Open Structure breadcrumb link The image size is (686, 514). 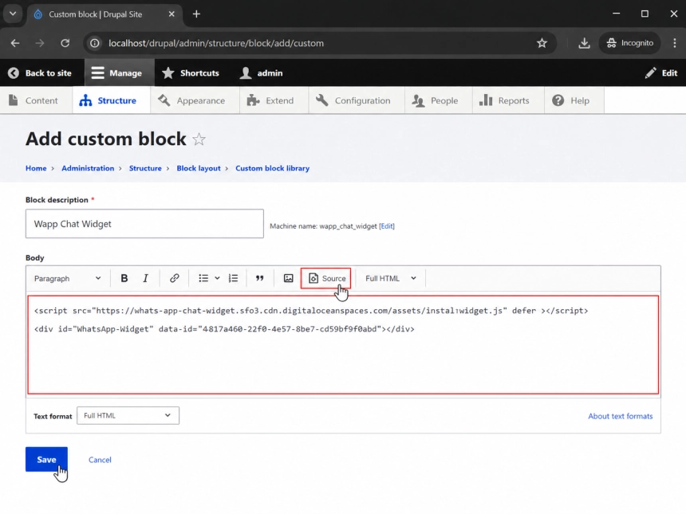[145, 168]
